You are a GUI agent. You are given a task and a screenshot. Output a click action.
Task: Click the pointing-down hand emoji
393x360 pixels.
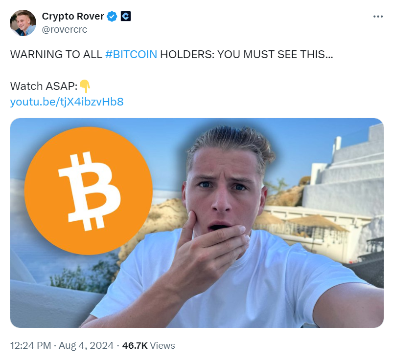[85, 86]
